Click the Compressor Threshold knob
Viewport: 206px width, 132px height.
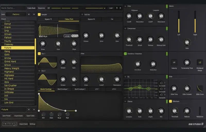[x=129, y=40]
